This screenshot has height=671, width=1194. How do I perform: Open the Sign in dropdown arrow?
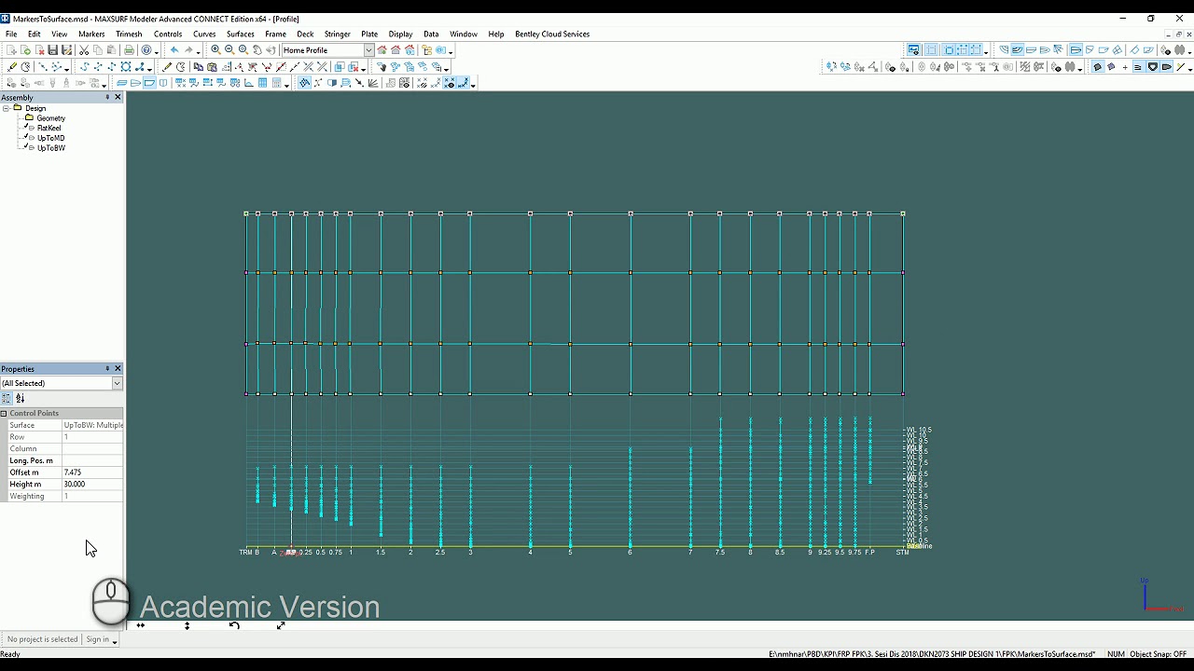click(x=114, y=640)
